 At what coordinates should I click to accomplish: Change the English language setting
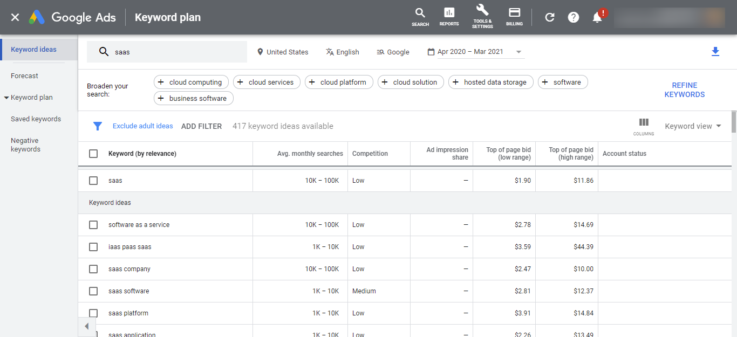(343, 52)
